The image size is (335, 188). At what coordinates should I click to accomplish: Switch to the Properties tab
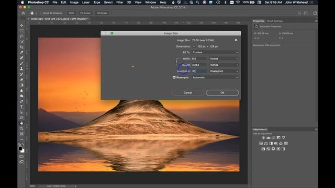[259, 21]
